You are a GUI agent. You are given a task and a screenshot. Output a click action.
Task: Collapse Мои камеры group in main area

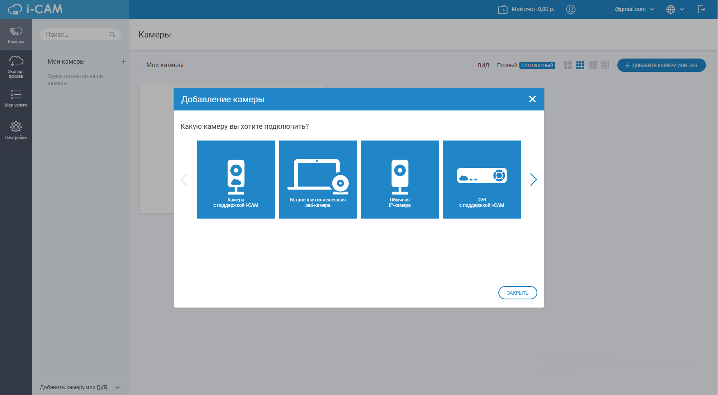tap(141, 65)
